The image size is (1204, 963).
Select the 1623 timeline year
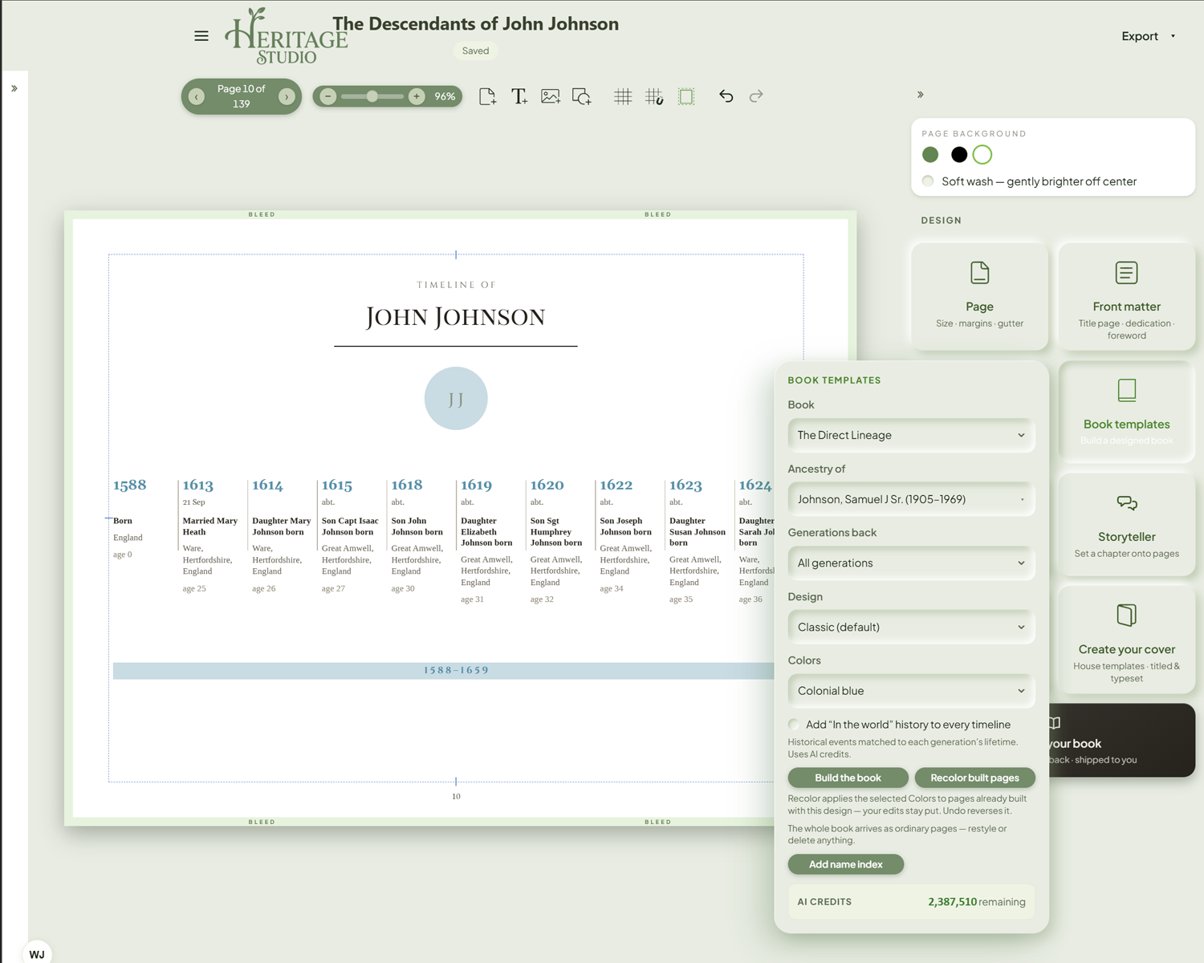pos(686,485)
